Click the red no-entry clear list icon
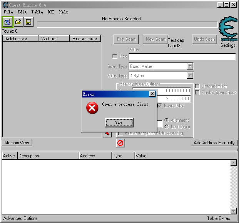 (x=120, y=143)
